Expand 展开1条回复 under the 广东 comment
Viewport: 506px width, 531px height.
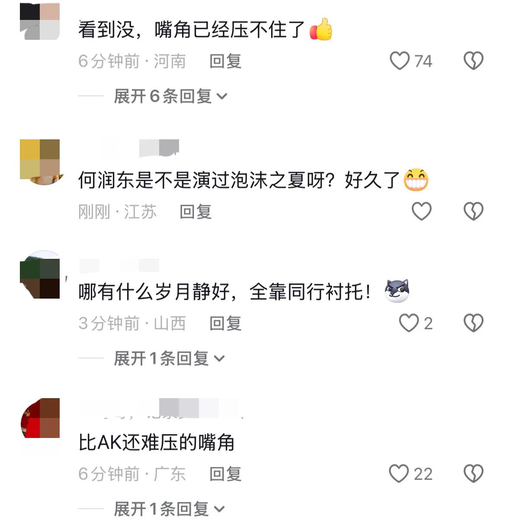169,509
